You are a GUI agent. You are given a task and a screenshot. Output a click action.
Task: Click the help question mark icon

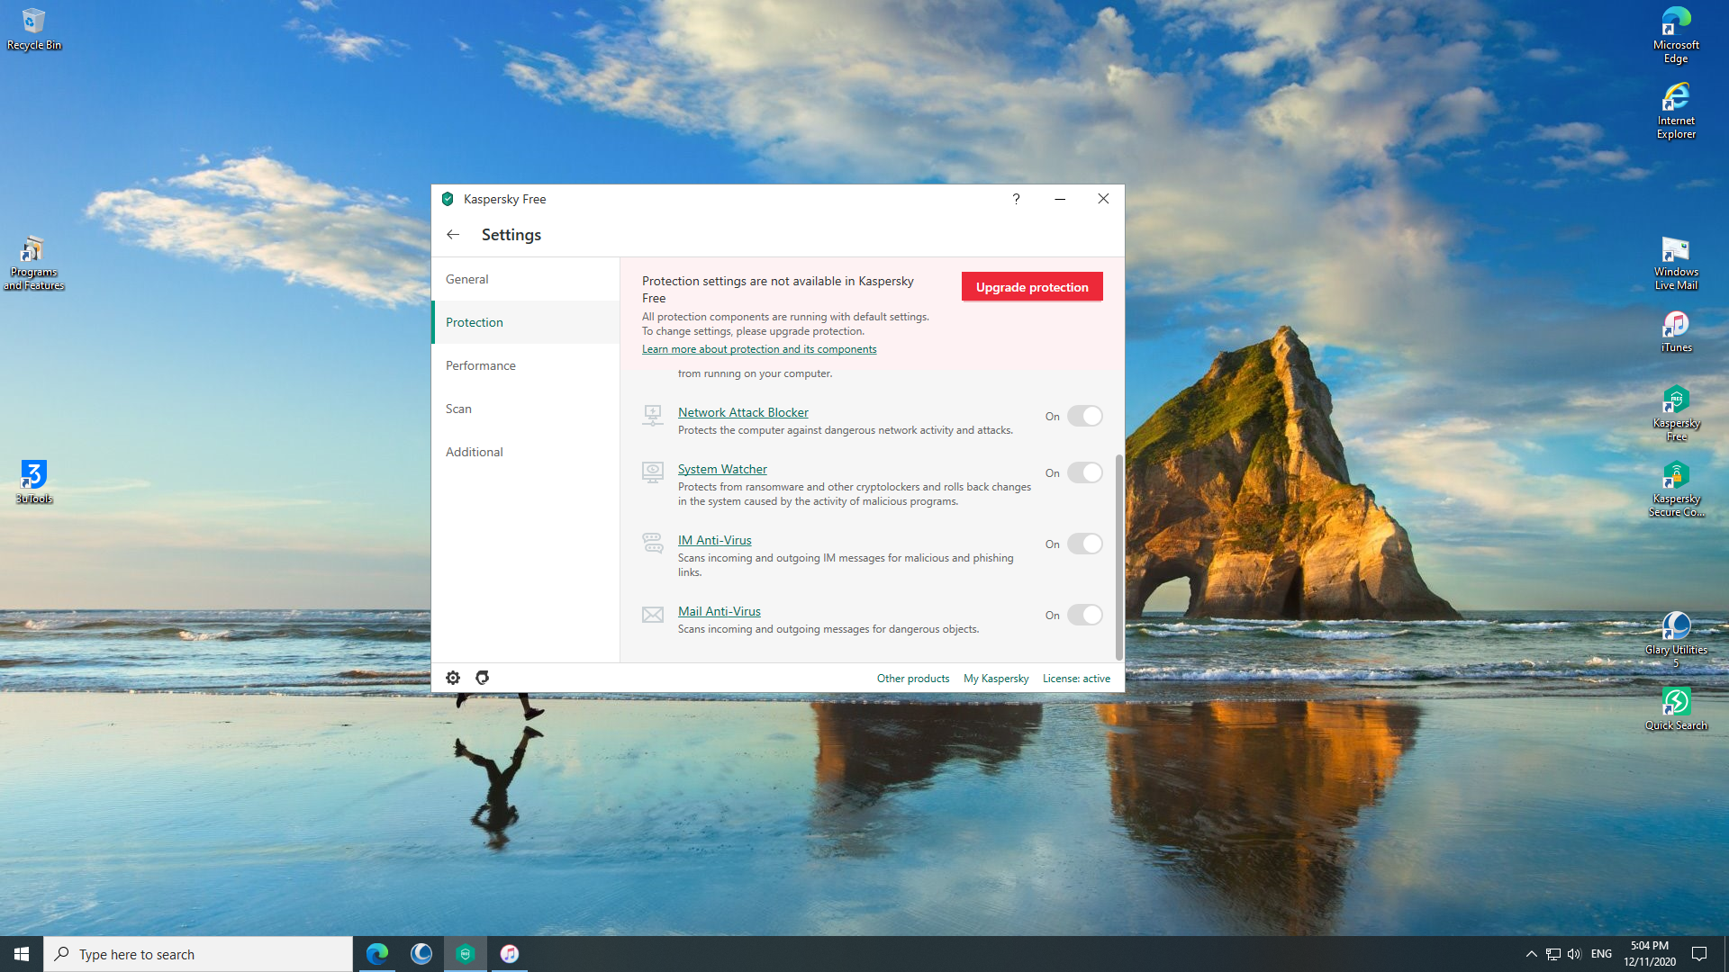pyautogui.click(x=1016, y=199)
